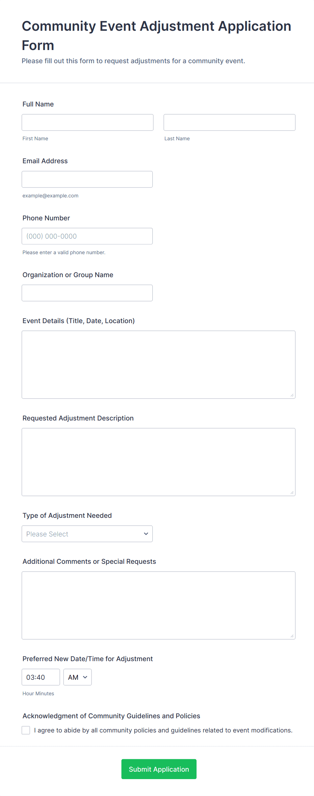Click the "I agree to abide" policy text
Screen dimensions: 314x796
coord(163,730)
